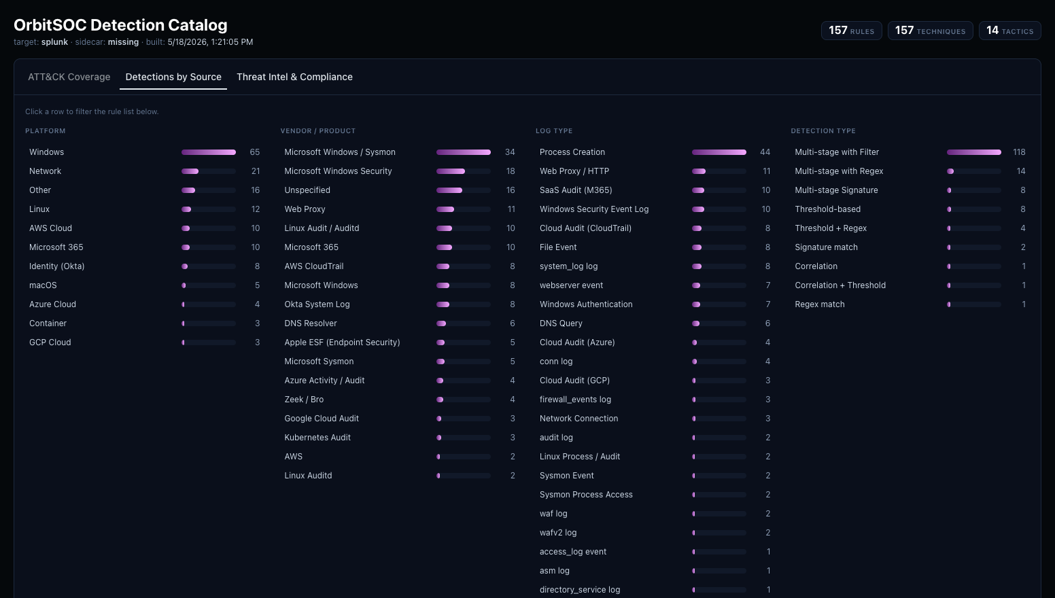Select the DNS Query log type row
This screenshot has height=598, width=1055.
(x=655, y=323)
